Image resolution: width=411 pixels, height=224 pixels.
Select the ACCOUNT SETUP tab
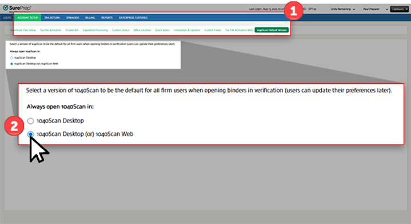(27, 18)
